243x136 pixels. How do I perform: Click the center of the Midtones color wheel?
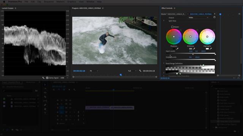tap(191, 37)
